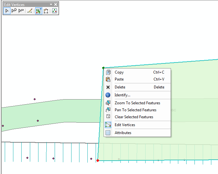This screenshot has width=218, height=174.
Task: Click the red vertex of the polygon
Action: point(98,160)
